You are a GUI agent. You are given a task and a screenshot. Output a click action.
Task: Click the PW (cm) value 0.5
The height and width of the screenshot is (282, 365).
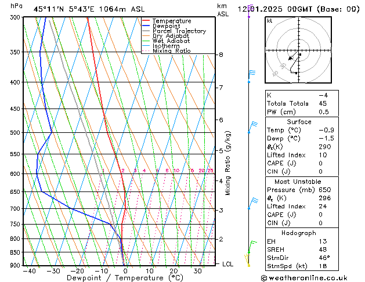pyautogui.click(x=324, y=112)
